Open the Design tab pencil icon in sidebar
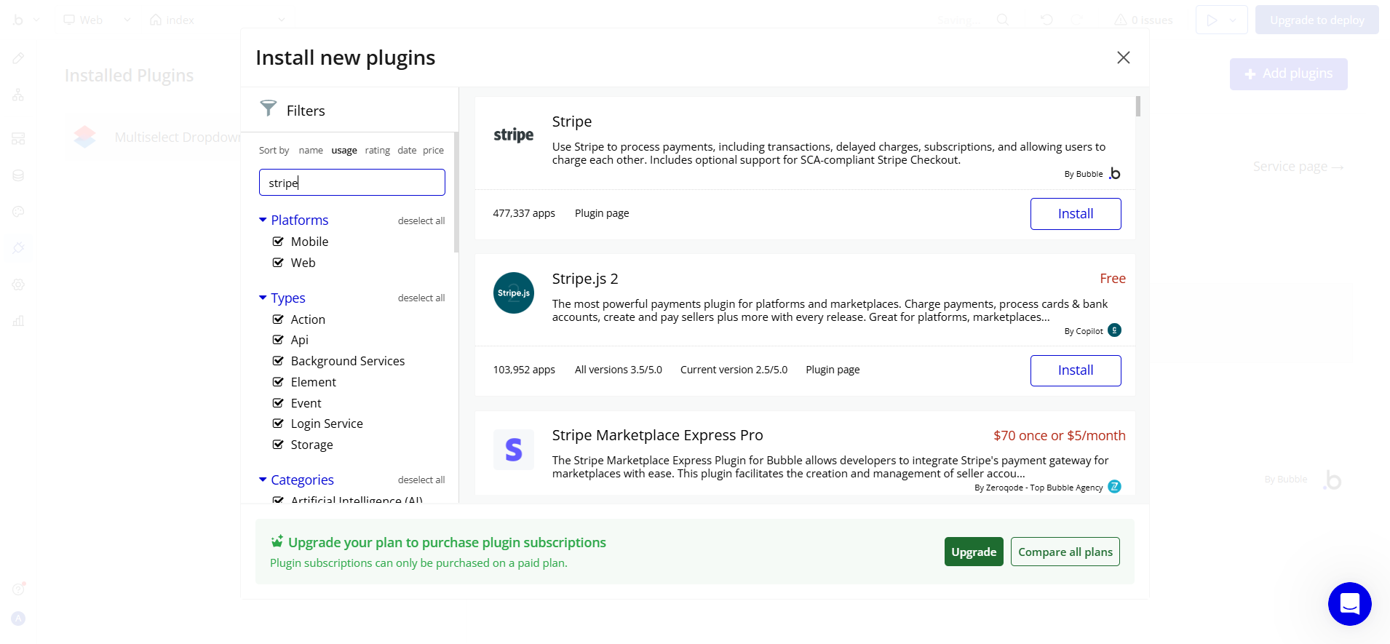Screen dimensions: 1390x644 point(18,58)
